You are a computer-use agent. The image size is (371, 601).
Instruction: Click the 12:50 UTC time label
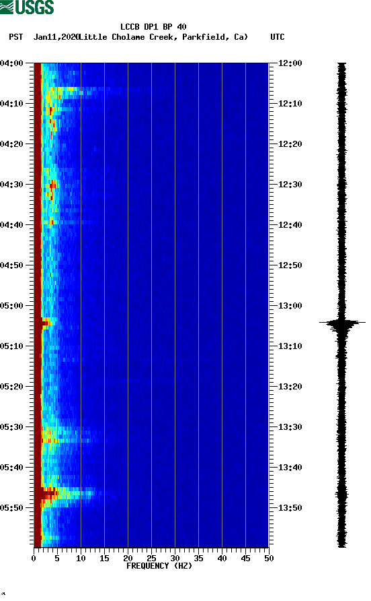click(x=290, y=265)
